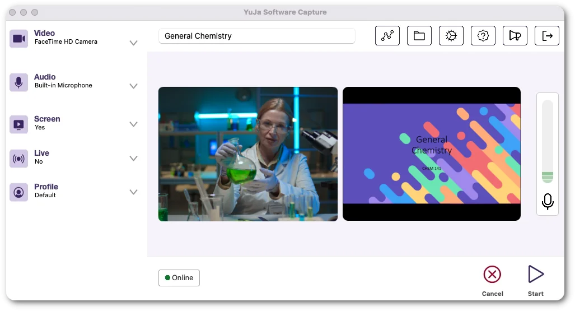
Task: Open the settings gear icon
Action: tap(451, 36)
